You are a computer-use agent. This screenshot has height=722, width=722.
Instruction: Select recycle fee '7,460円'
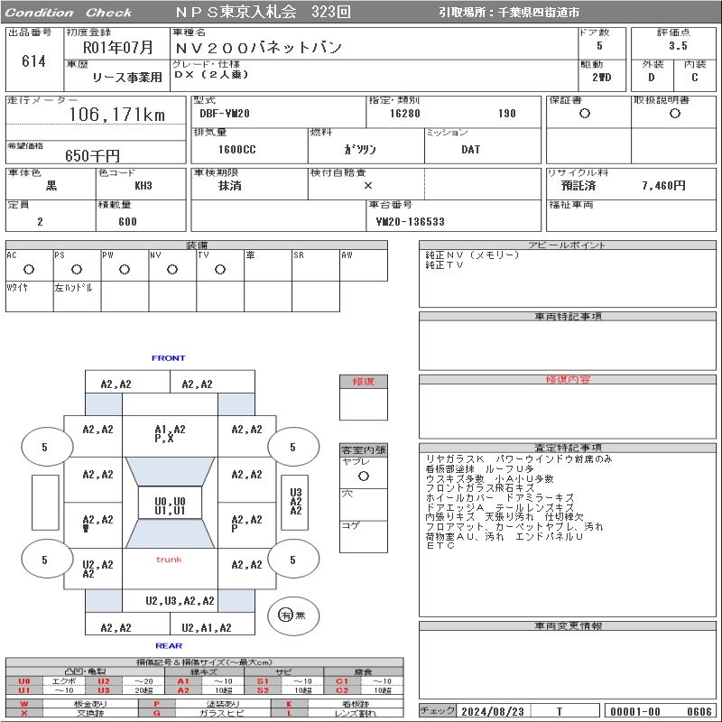663,186
